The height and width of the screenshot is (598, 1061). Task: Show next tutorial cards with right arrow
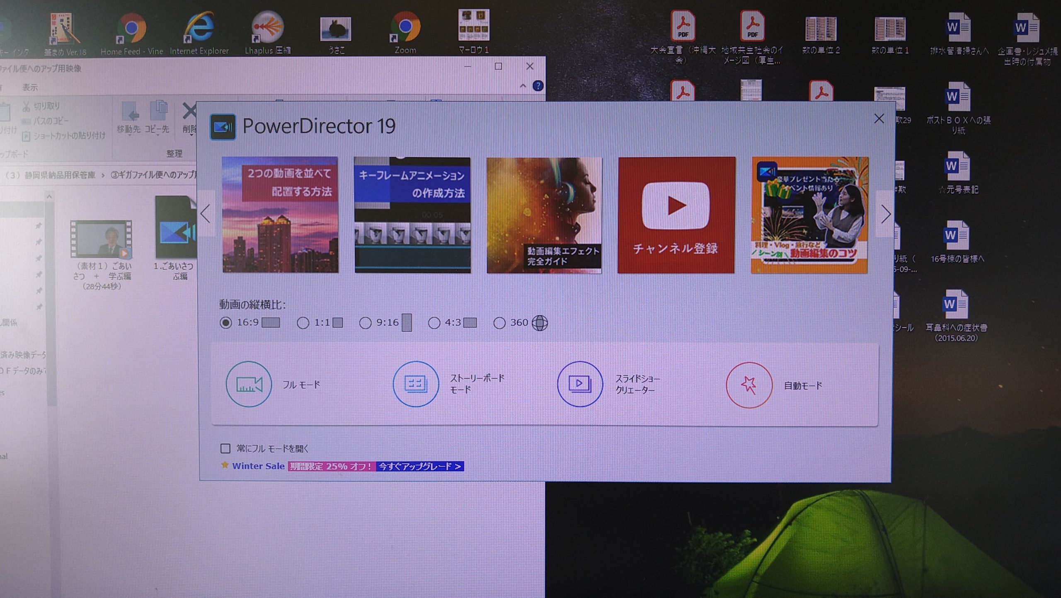point(886,214)
